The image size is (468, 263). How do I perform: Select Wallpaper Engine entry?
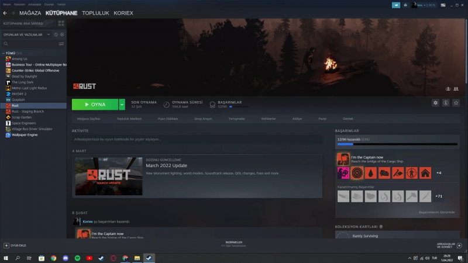[25, 135]
